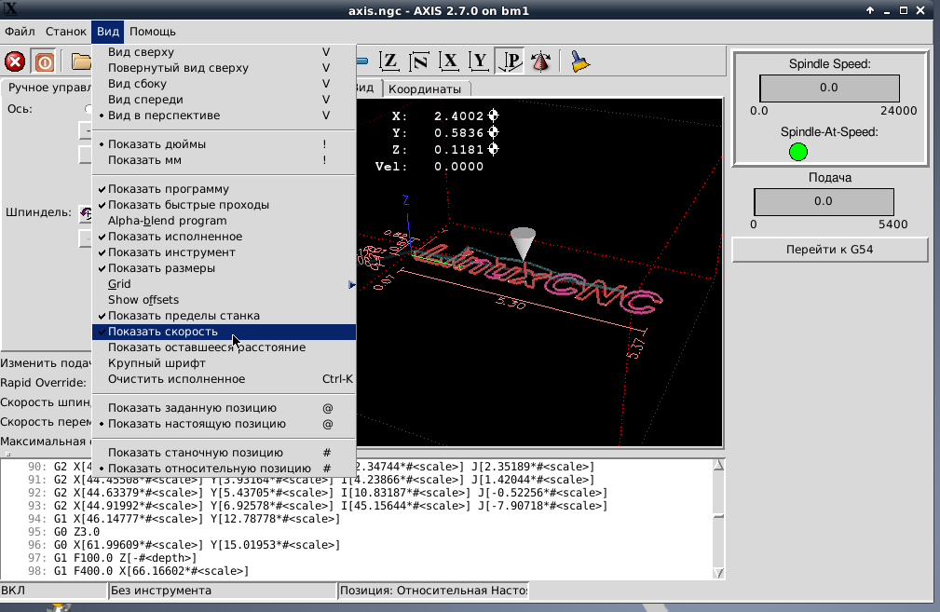Select the X side view icon
The width and height of the screenshot is (940, 612).
click(x=450, y=61)
